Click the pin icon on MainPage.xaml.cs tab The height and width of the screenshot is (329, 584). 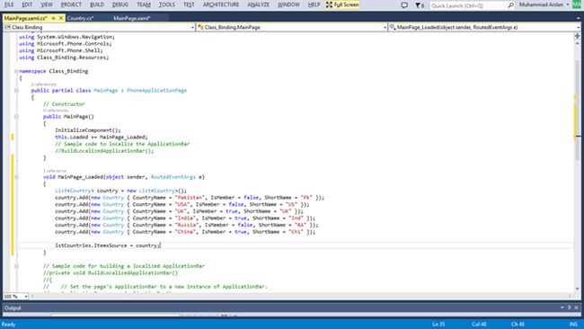(53, 18)
